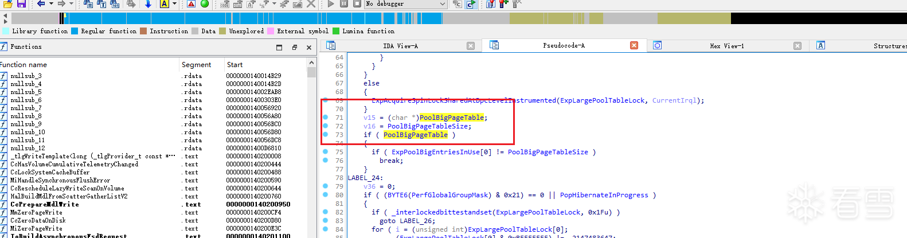Close the Functions panel
The height and width of the screenshot is (238, 907).
point(309,48)
